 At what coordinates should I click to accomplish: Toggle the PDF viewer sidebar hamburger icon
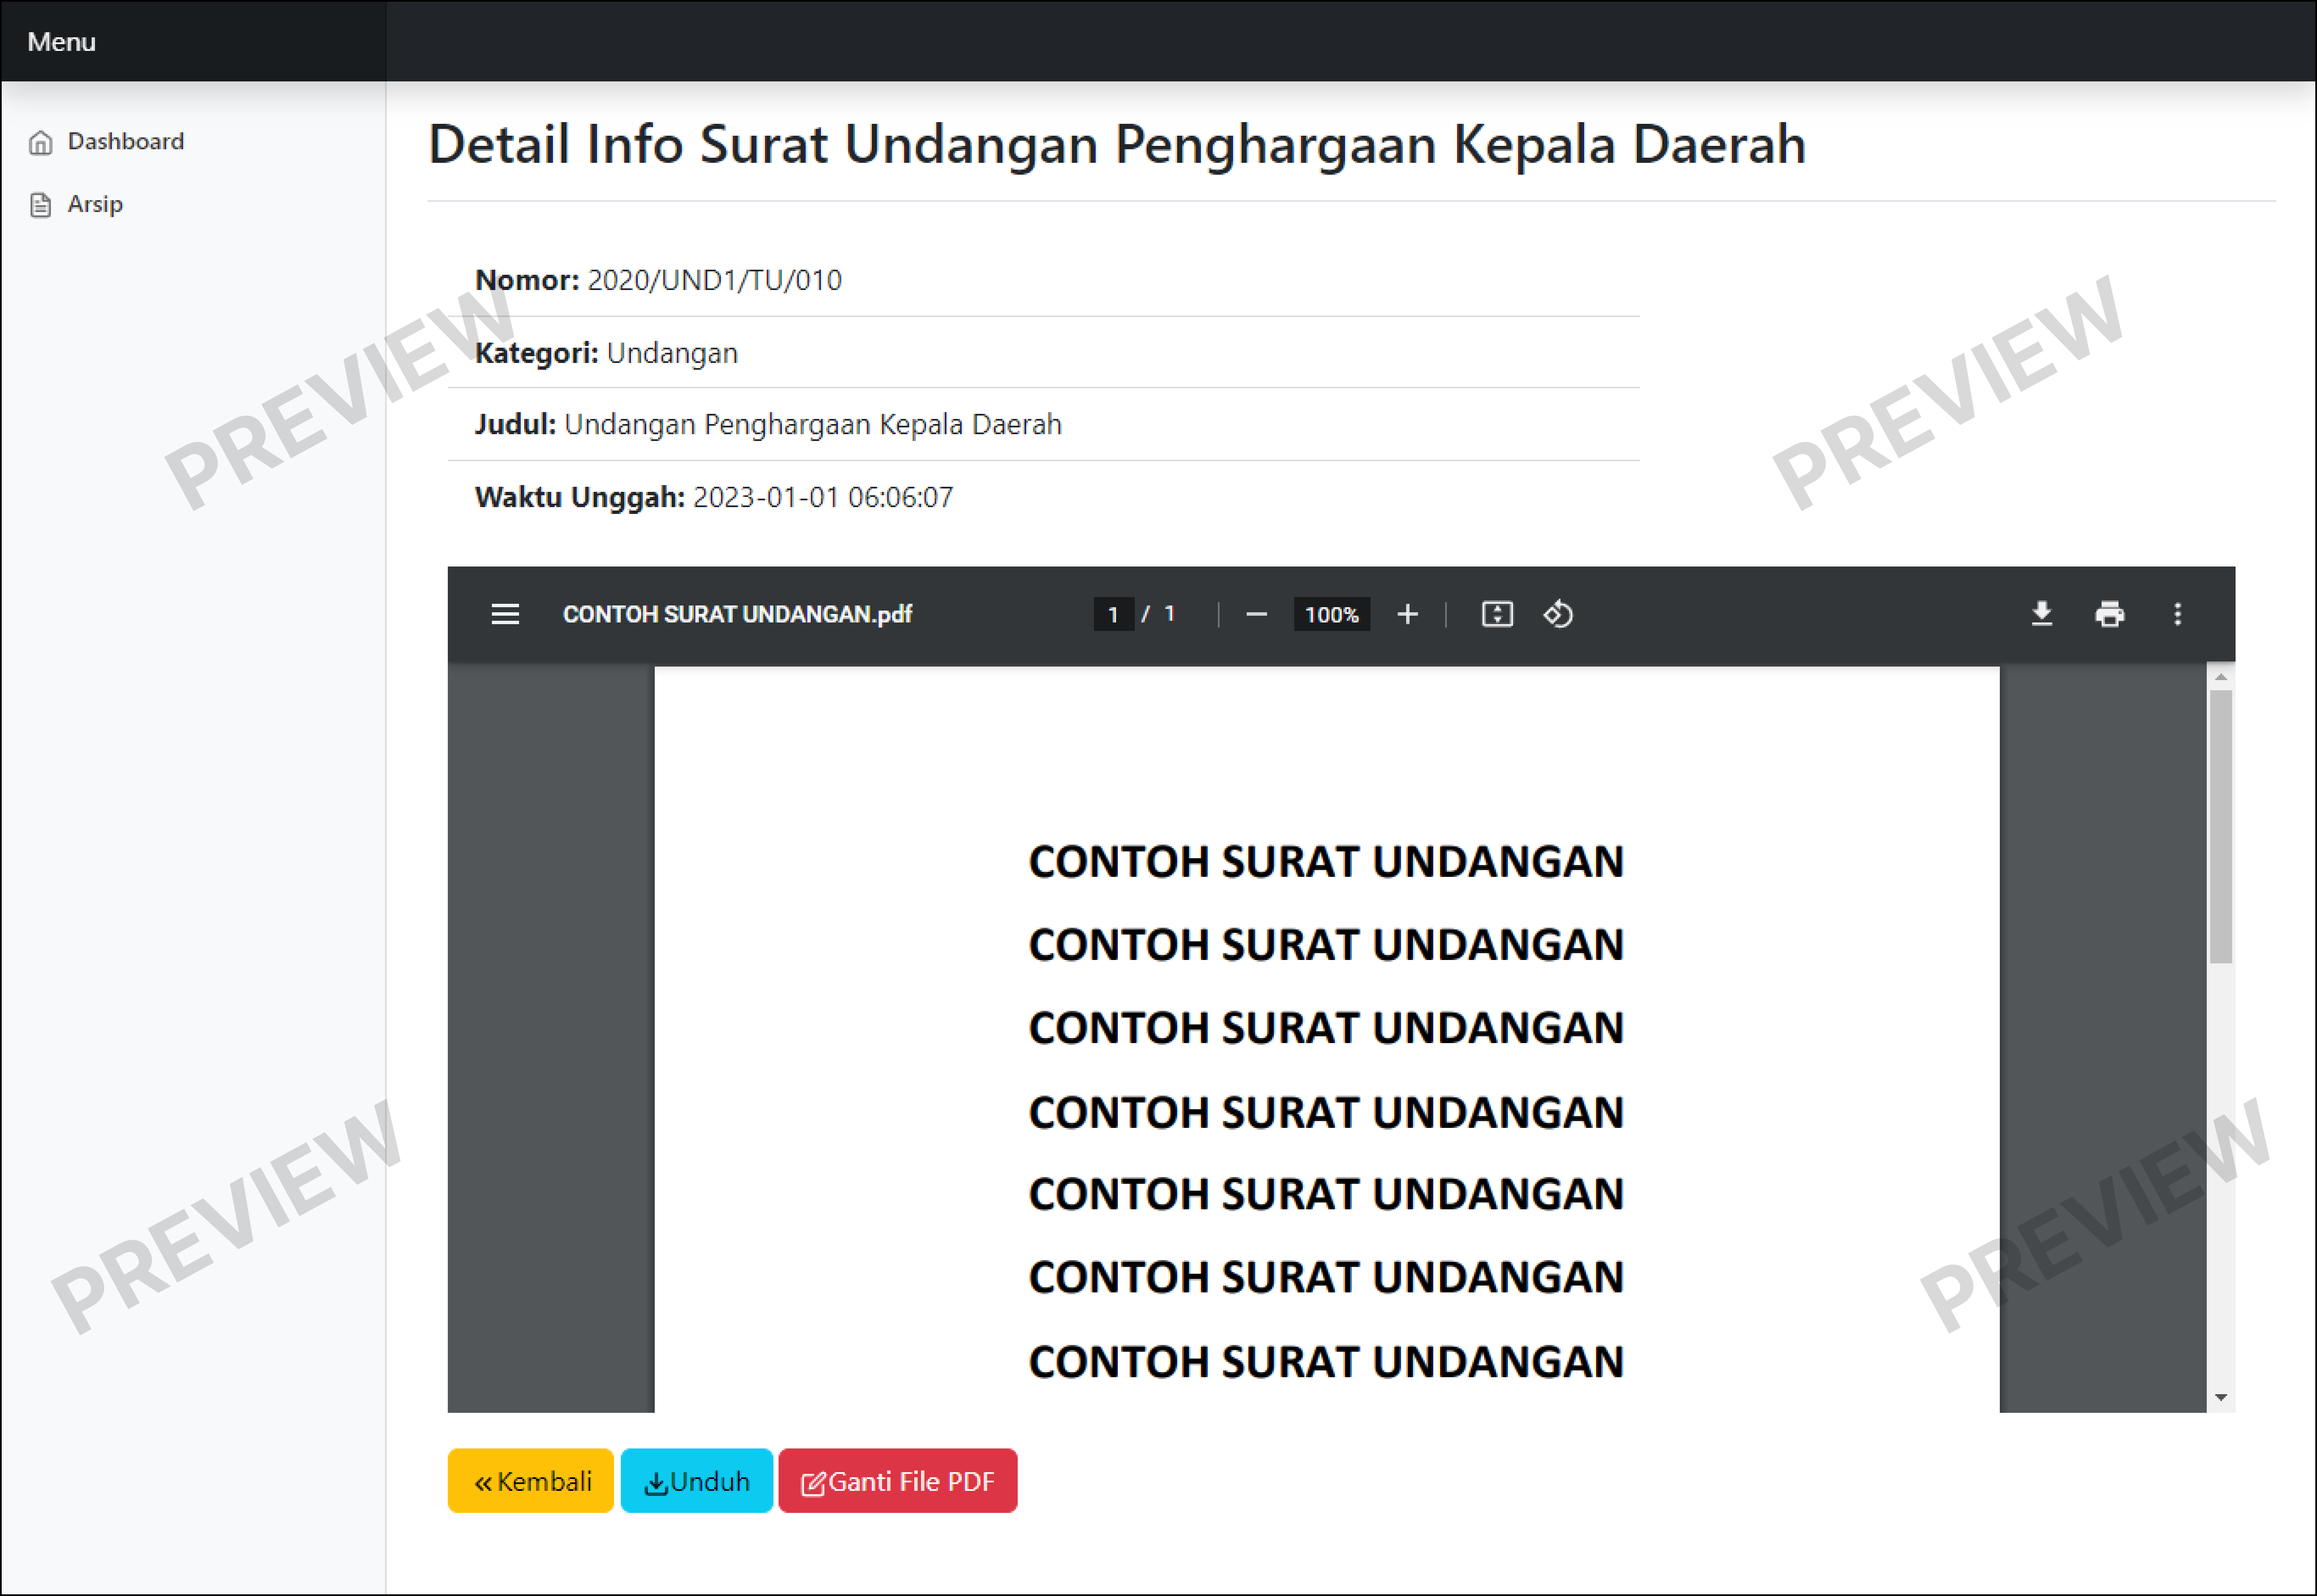505,614
